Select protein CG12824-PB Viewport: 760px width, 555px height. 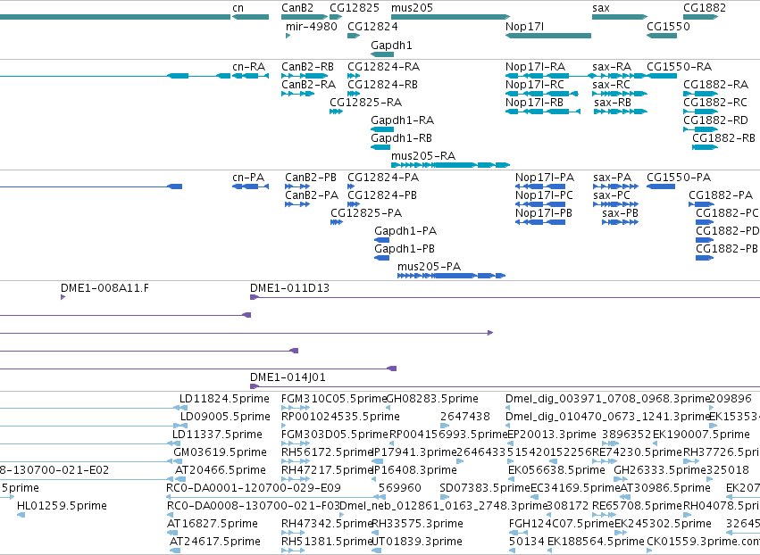382,195
